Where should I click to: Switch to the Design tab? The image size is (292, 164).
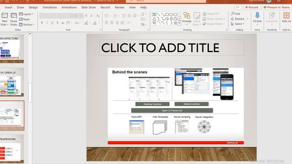33,7
